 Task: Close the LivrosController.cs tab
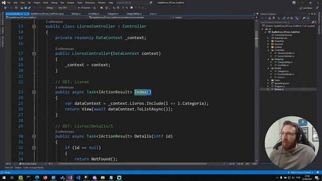point(28,14)
